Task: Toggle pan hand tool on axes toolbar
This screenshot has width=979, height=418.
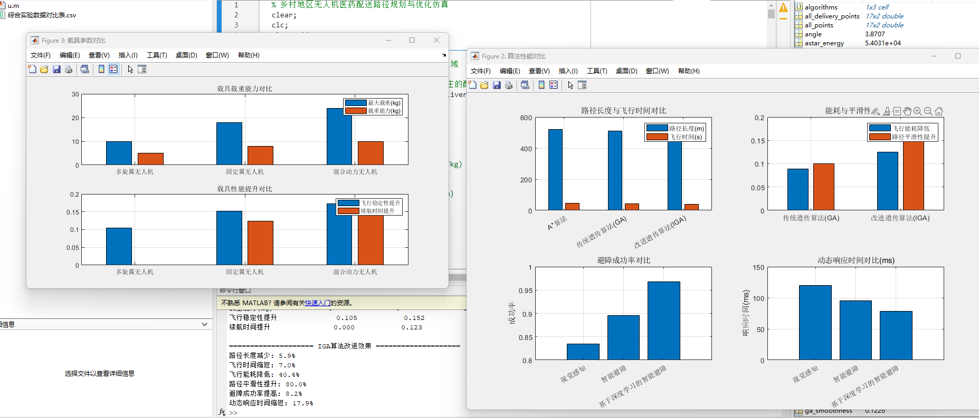Action: click(x=907, y=111)
